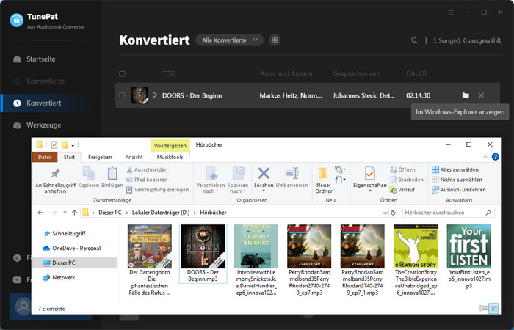
Task: Select Netzwerk in navigation pane
Action: tap(59, 278)
